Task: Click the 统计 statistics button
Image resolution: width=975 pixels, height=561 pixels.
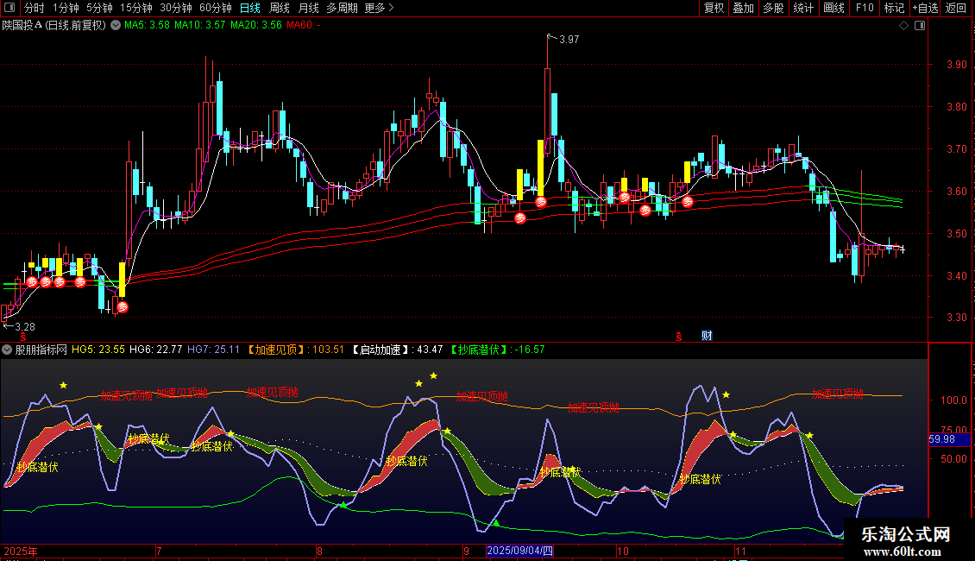Action: (x=803, y=8)
